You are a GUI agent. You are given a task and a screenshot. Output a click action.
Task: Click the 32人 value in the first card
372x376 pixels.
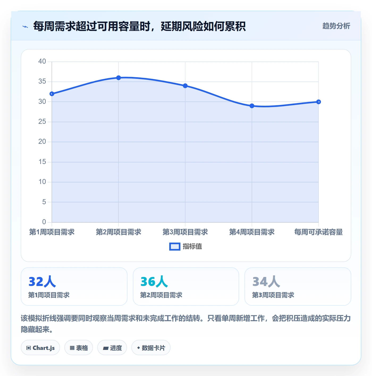coord(42,282)
